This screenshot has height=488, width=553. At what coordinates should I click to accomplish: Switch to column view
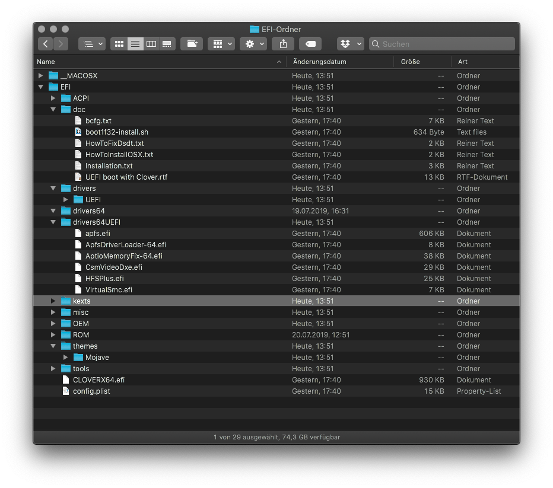151,44
